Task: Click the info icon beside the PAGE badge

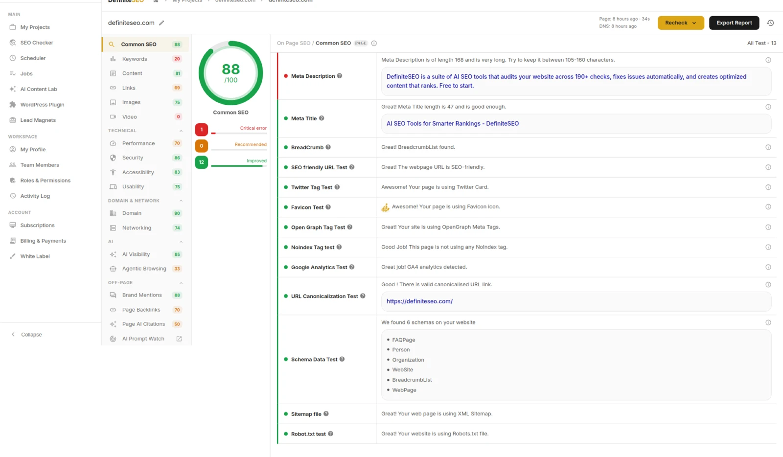Action: coord(374,43)
